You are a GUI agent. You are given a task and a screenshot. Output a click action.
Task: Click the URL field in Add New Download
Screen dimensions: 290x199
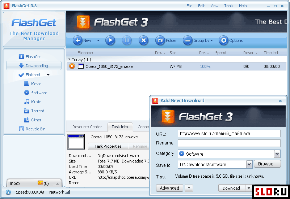(229, 134)
